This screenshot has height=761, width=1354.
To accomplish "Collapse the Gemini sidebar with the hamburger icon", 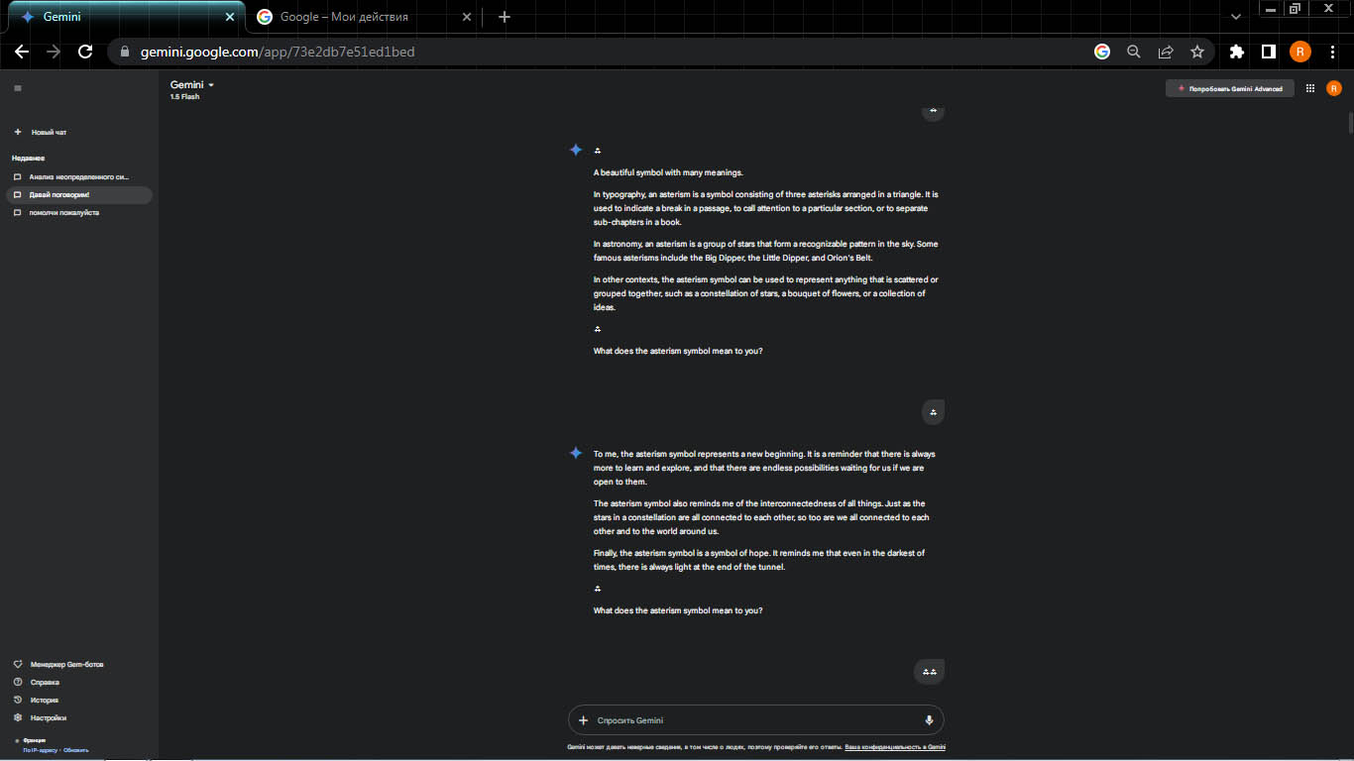I will (x=18, y=88).
